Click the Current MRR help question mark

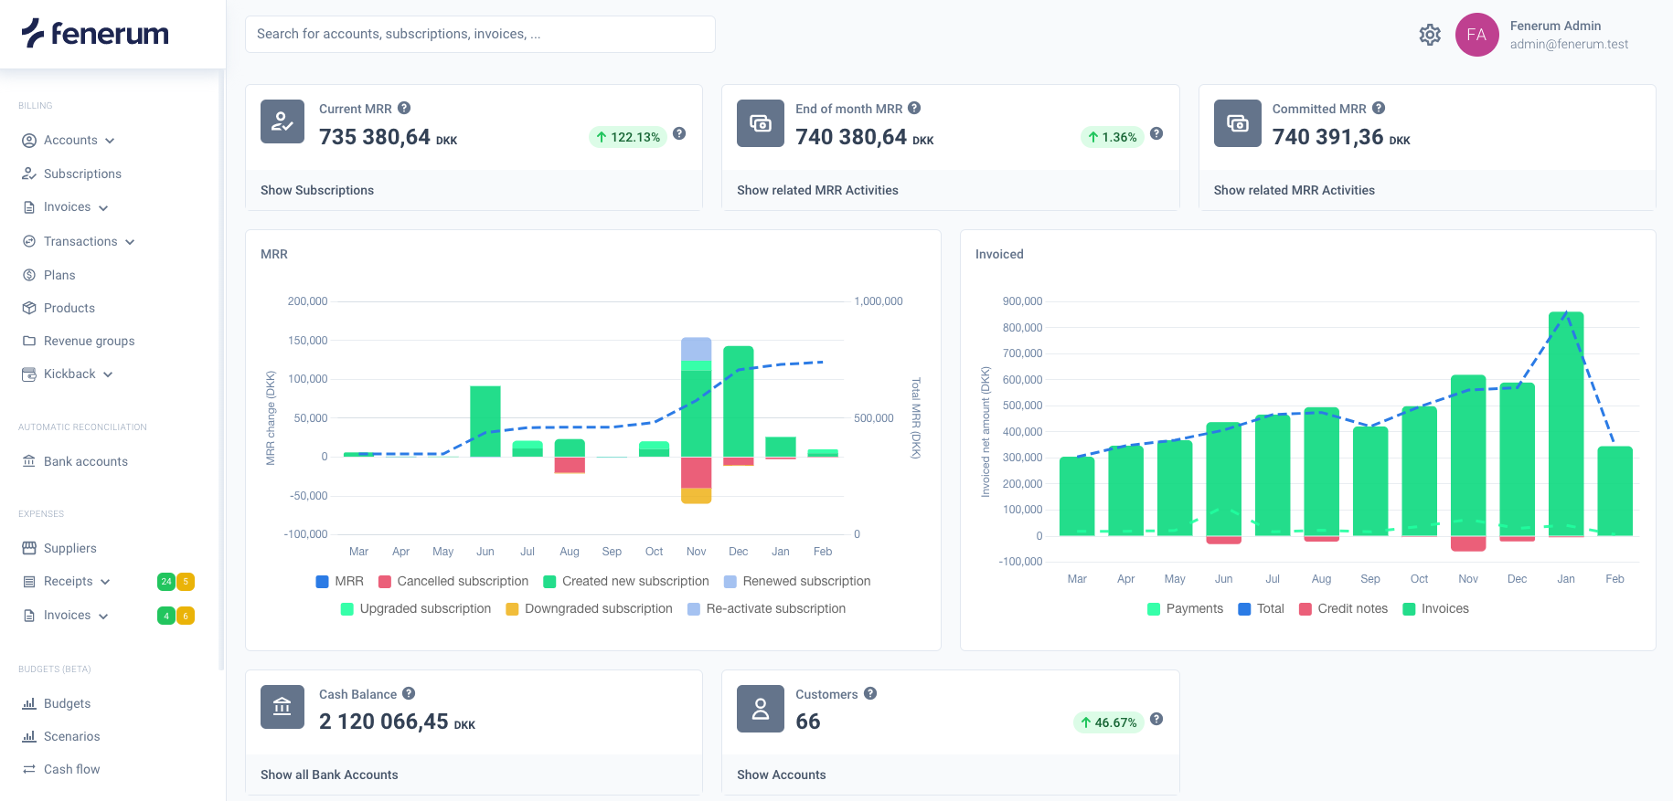(x=404, y=108)
